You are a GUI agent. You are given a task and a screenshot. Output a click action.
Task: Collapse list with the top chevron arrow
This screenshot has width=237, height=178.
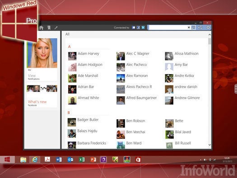209,35
